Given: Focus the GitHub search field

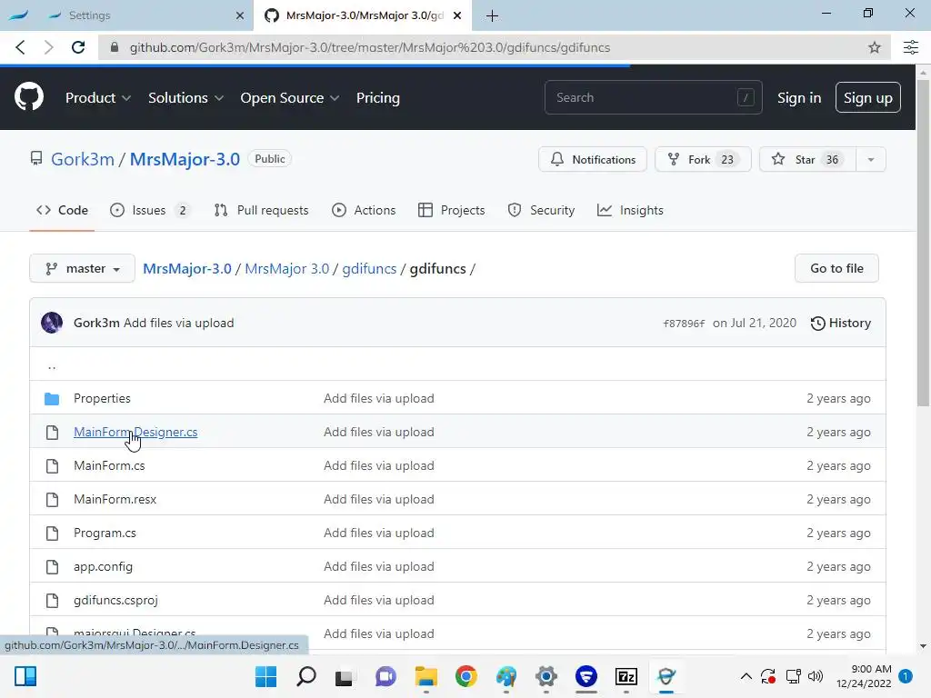Looking at the screenshot, I should pyautogui.click(x=653, y=97).
